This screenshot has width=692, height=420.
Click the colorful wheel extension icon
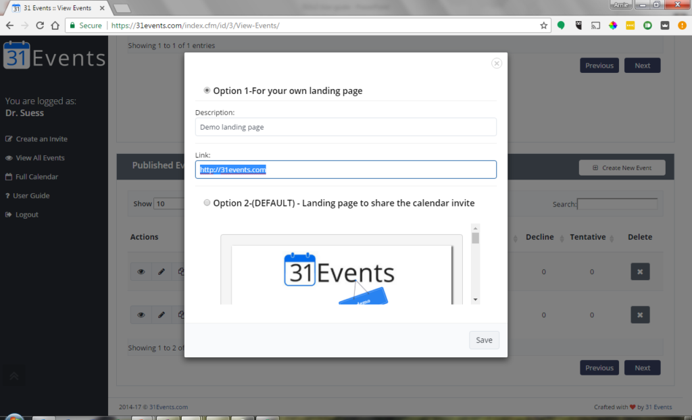point(613,26)
